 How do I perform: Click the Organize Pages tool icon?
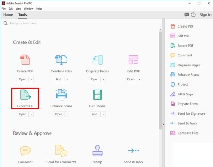97,60
